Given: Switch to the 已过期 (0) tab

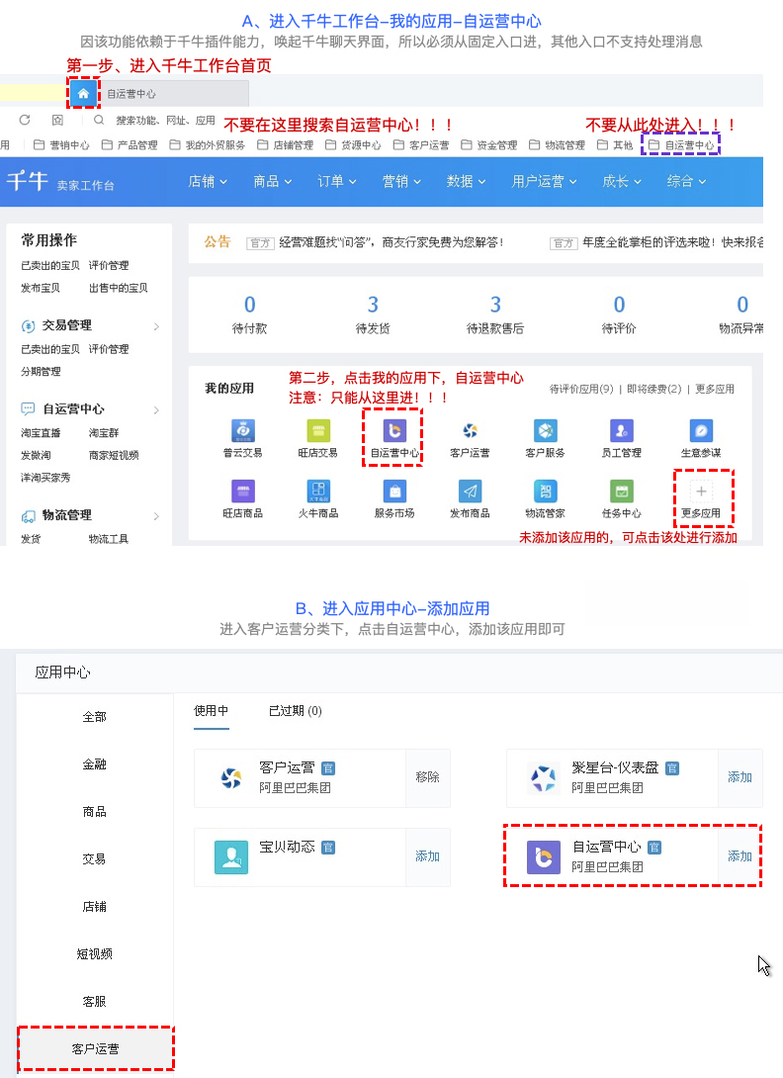Looking at the screenshot, I should (295, 711).
